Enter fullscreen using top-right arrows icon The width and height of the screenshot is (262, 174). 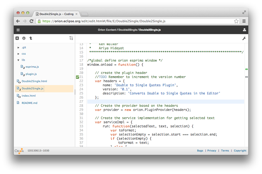click(x=244, y=12)
